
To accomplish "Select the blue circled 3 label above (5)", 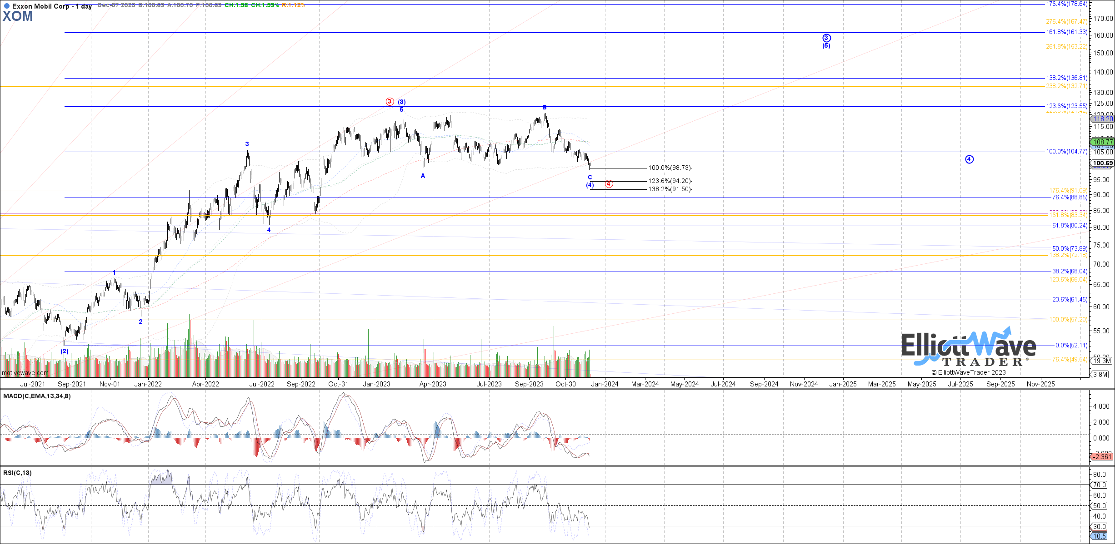I will click(x=827, y=38).
